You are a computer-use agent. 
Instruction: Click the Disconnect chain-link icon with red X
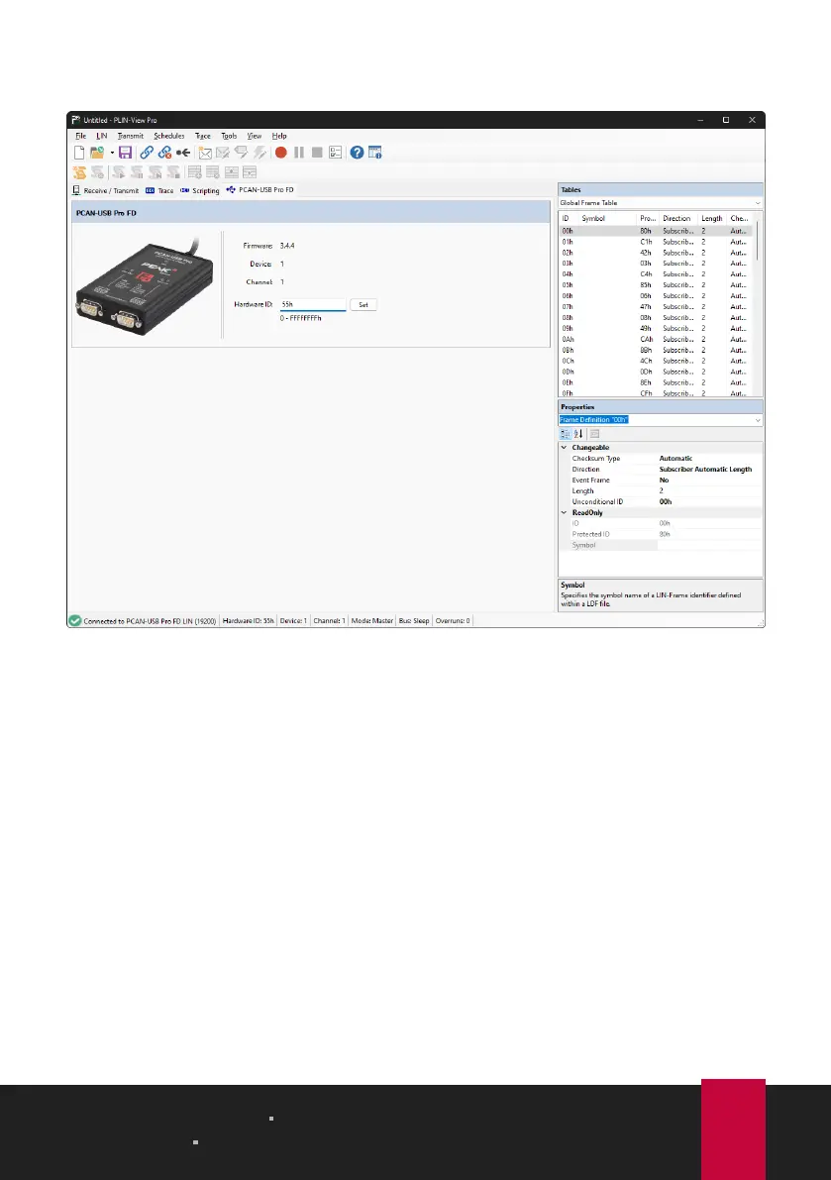pyautogui.click(x=164, y=153)
